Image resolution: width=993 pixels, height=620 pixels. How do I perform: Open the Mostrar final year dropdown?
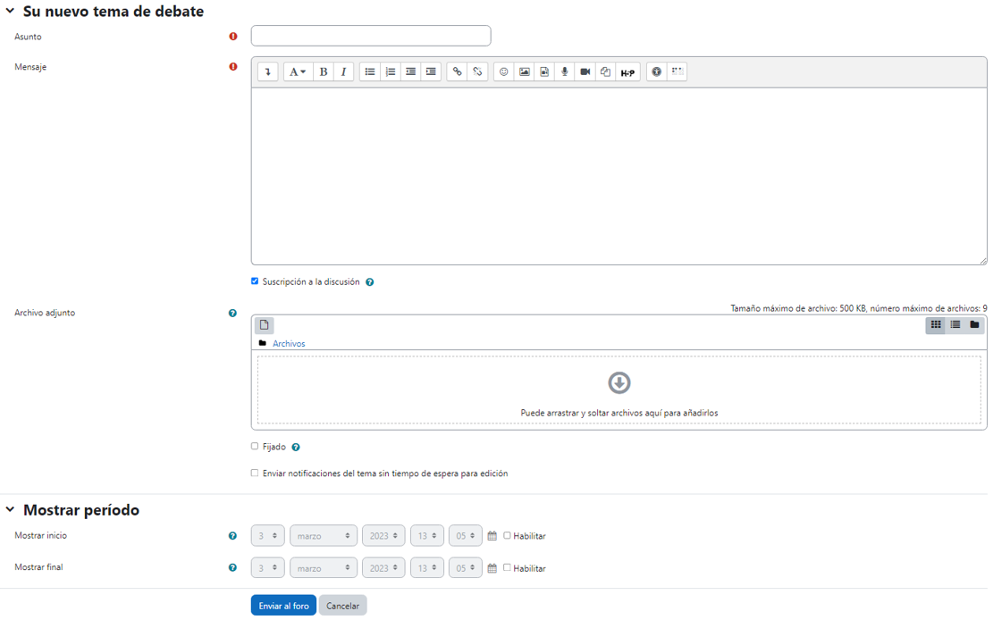383,568
